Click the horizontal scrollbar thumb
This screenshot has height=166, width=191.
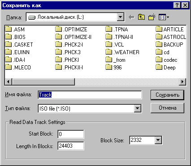tap(43, 81)
